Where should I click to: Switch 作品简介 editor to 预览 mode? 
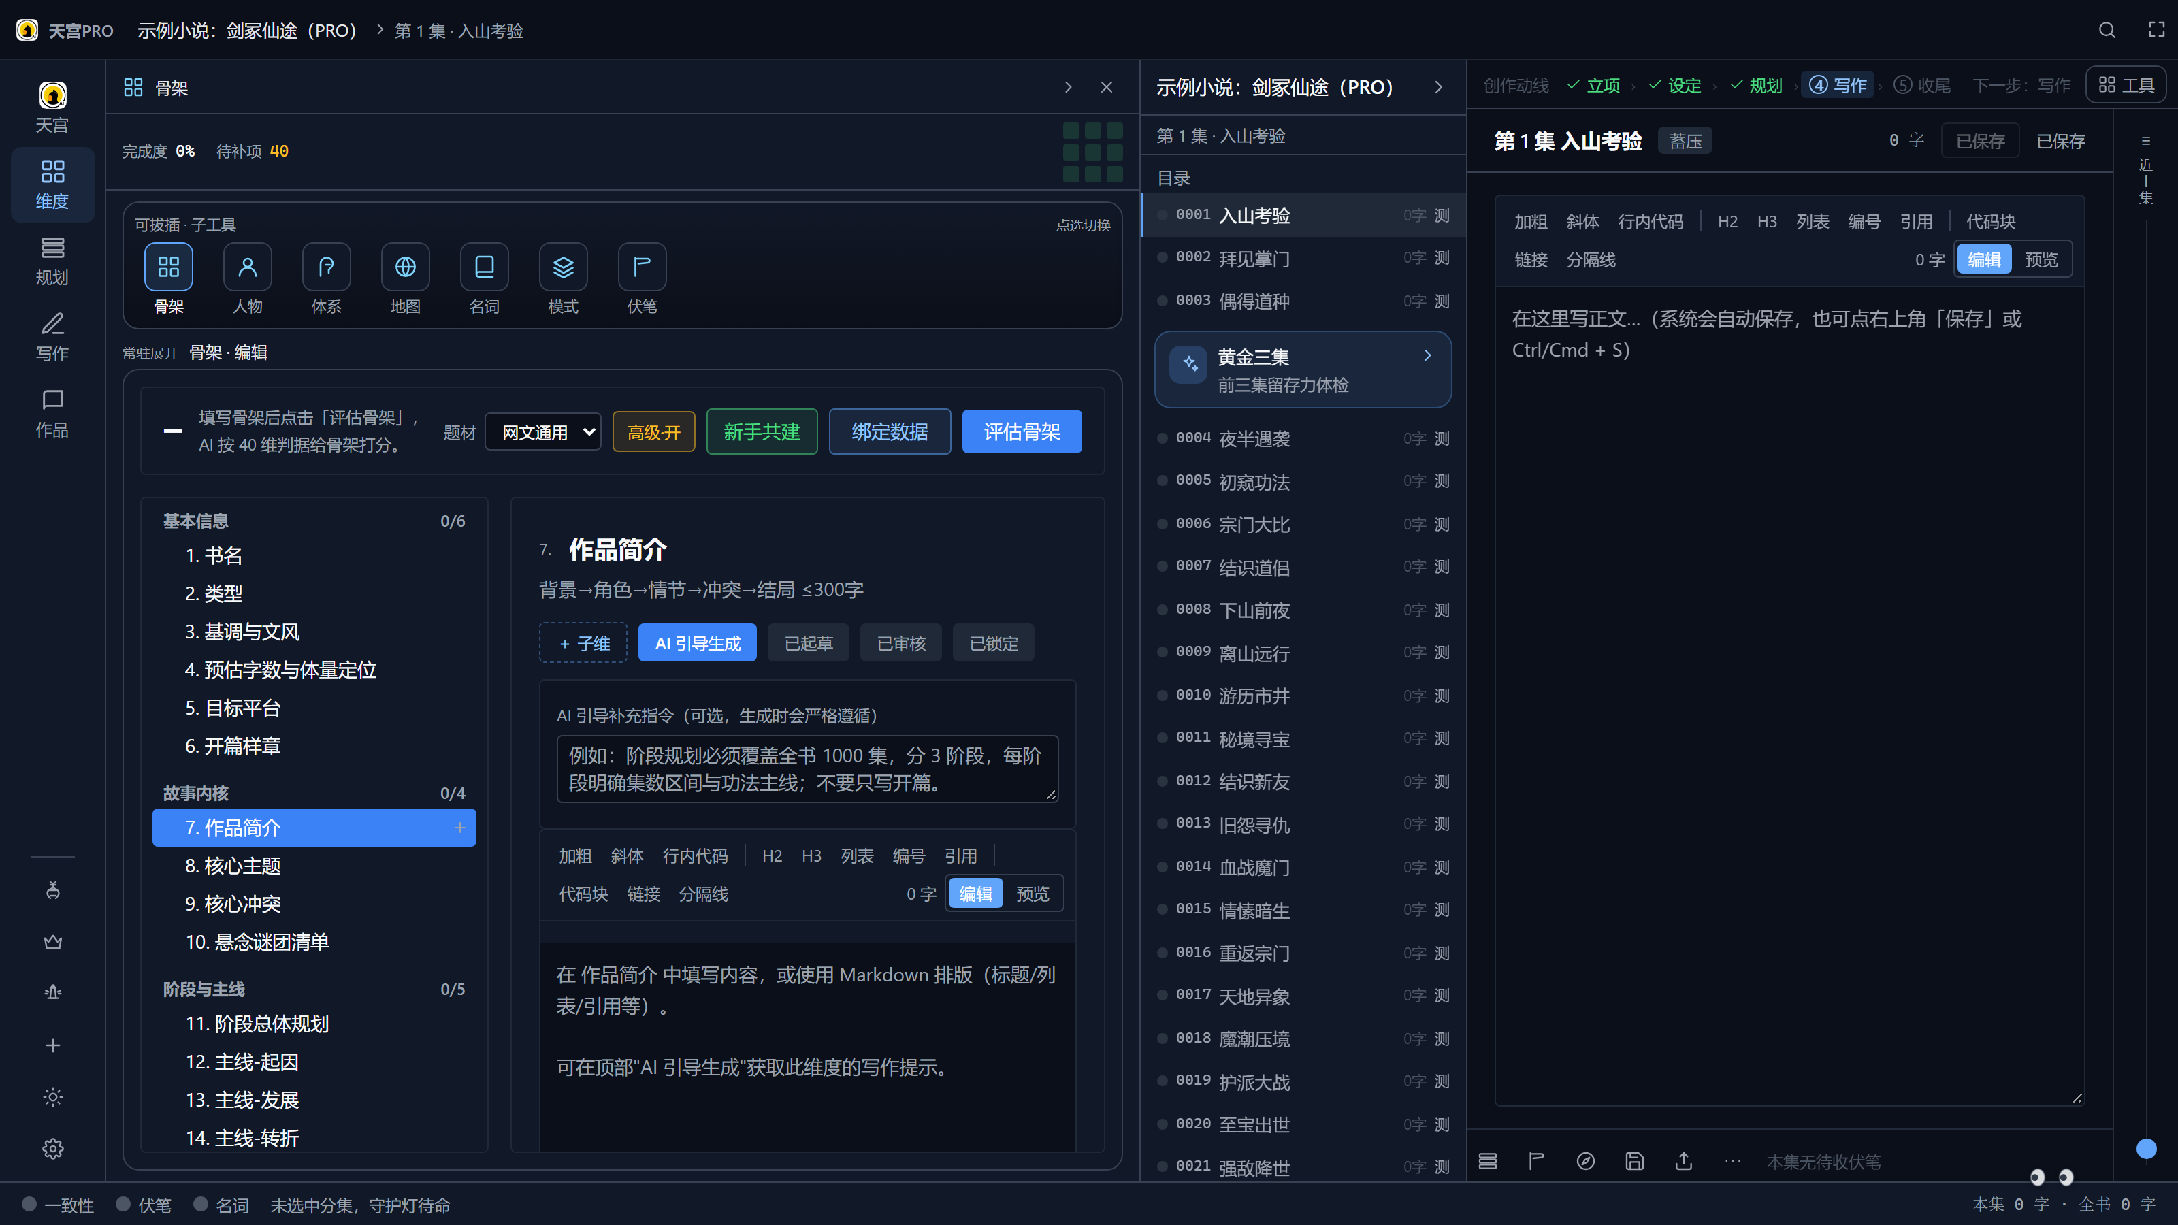[1033, 894]
